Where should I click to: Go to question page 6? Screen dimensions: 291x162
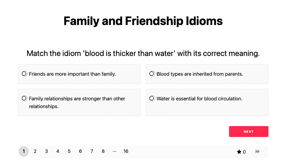(x=80, y=151)
